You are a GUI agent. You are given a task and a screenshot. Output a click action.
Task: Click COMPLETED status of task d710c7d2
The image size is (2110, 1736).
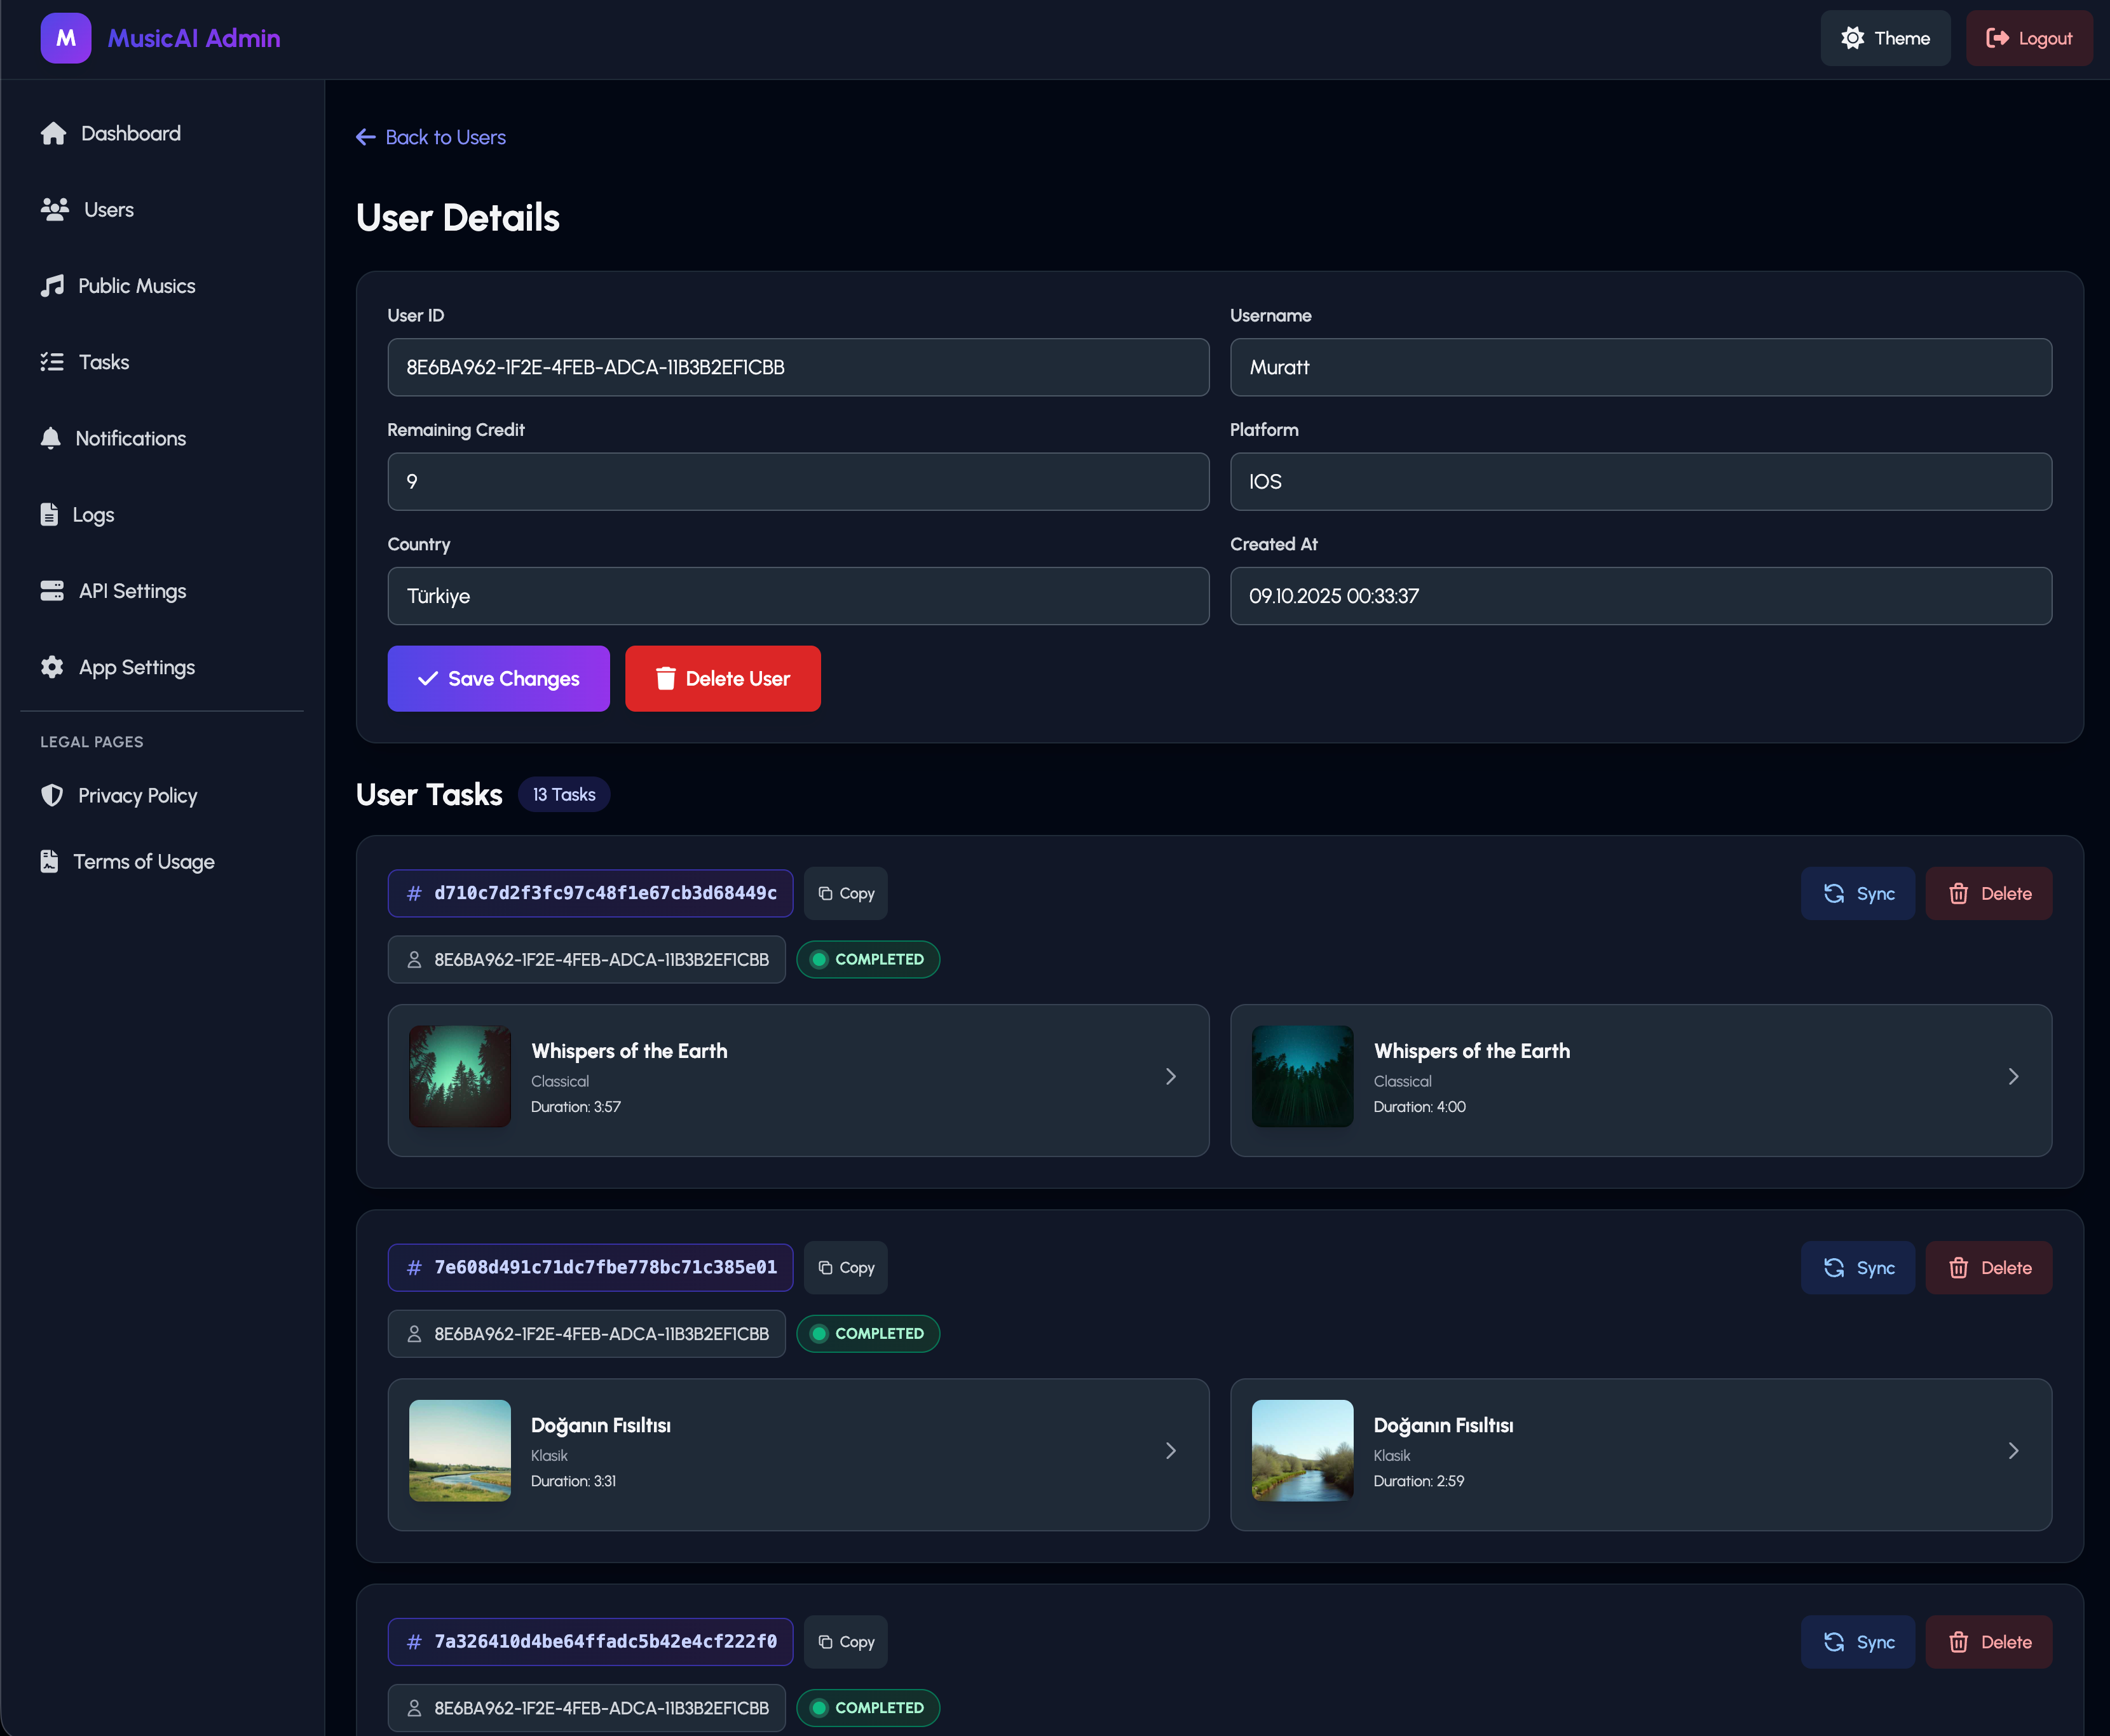[867, 959]
